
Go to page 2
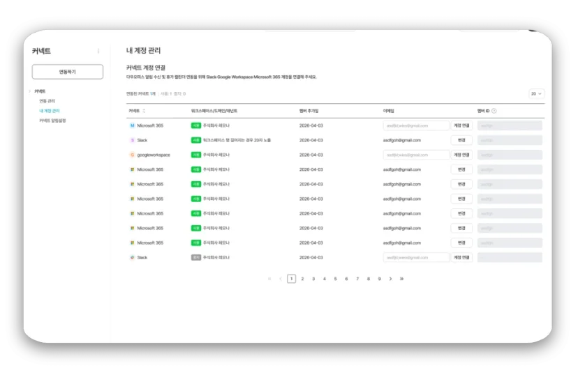click(x=302, y=279)
